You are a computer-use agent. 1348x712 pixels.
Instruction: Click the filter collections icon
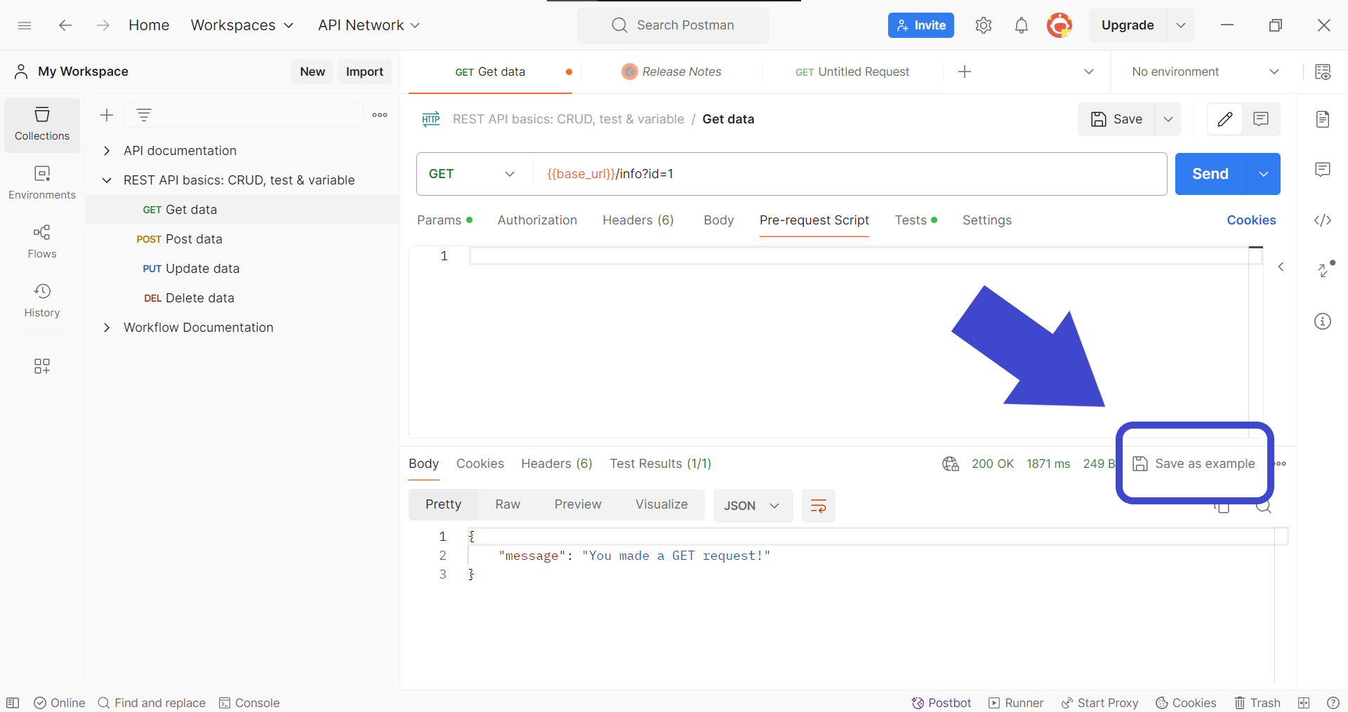coord(144,115)
